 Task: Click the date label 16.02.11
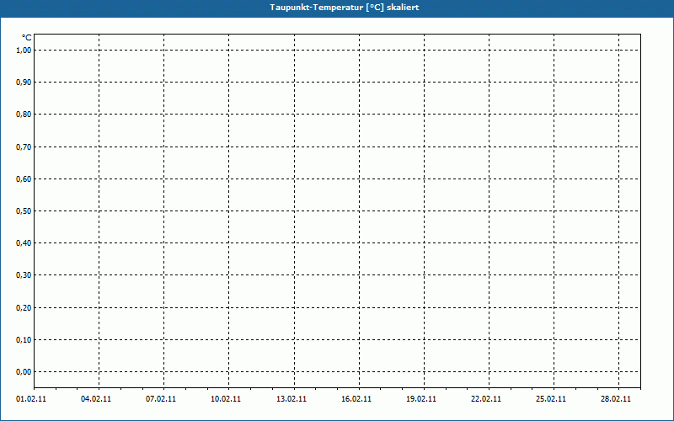[356, 399]
